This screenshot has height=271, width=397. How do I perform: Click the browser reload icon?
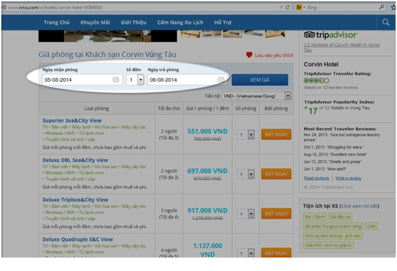click(287, 7)
